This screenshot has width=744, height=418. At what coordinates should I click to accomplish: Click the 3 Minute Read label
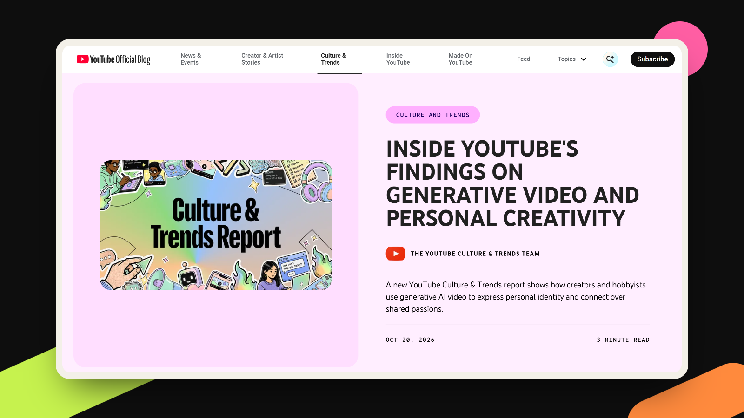[x=623, y=340]
